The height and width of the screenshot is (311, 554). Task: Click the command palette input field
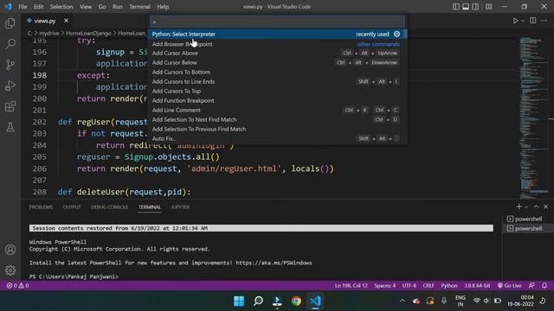coord(278,22)
